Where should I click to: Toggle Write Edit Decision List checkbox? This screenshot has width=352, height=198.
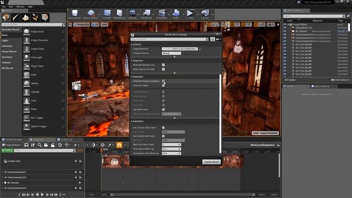coord(163,65)
